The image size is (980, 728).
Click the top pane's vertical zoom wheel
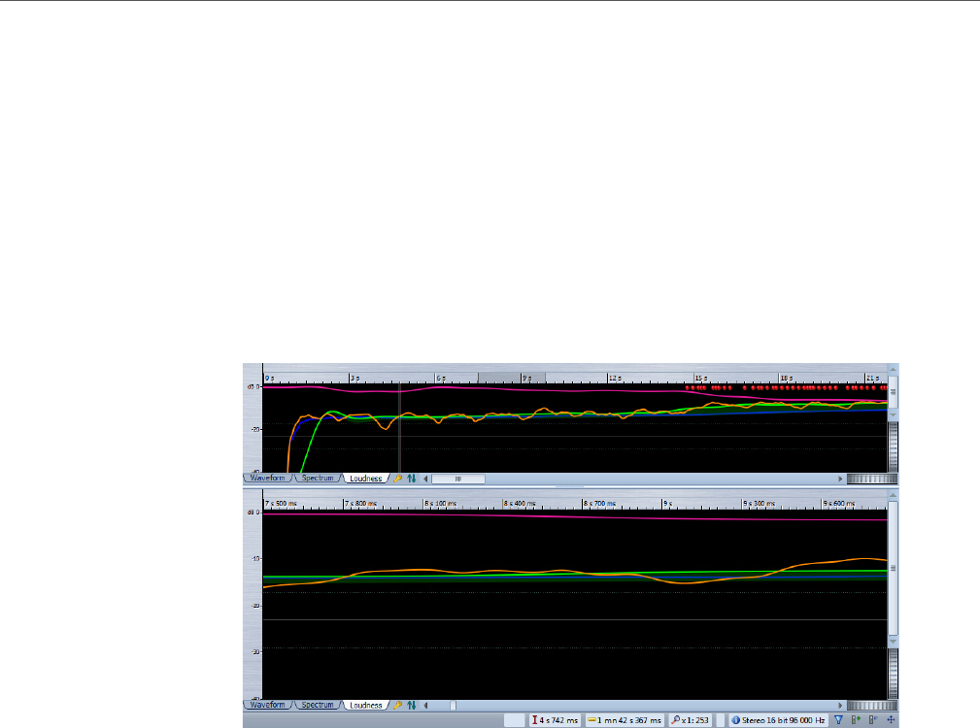tap(894, 447)
